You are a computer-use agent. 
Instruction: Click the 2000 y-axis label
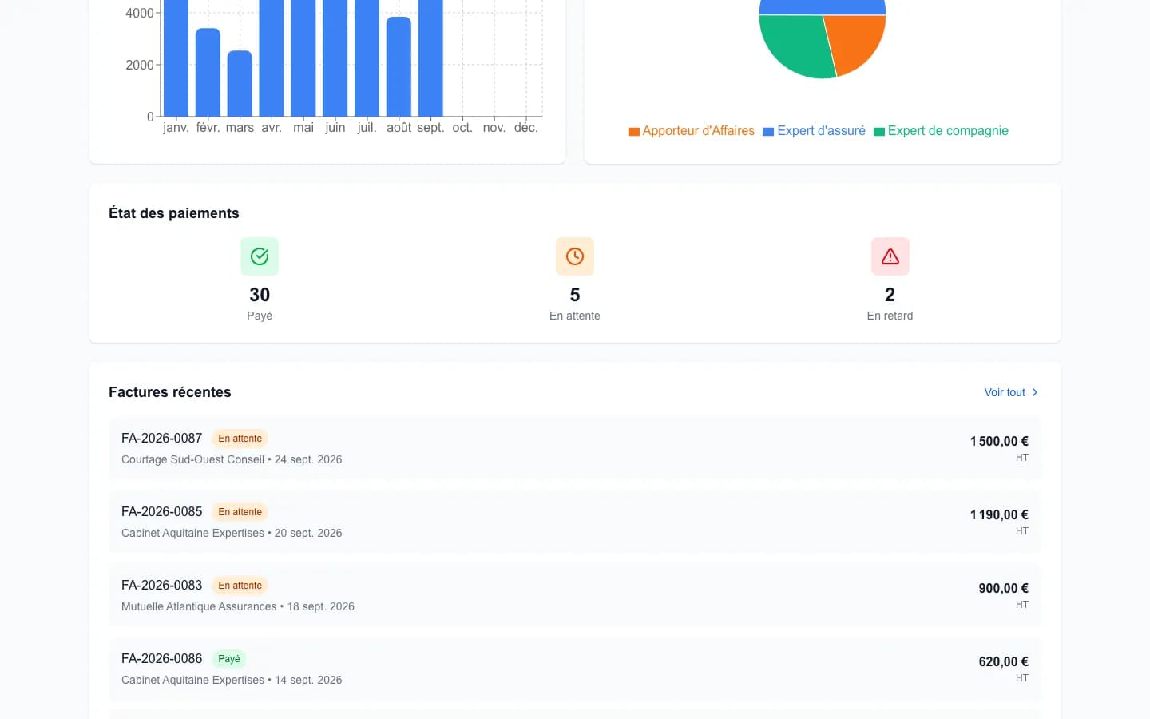140,65
